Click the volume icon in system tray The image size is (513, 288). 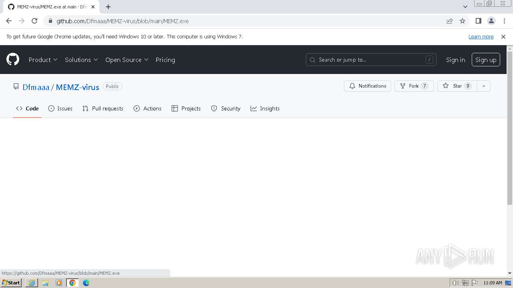[455, 283]
